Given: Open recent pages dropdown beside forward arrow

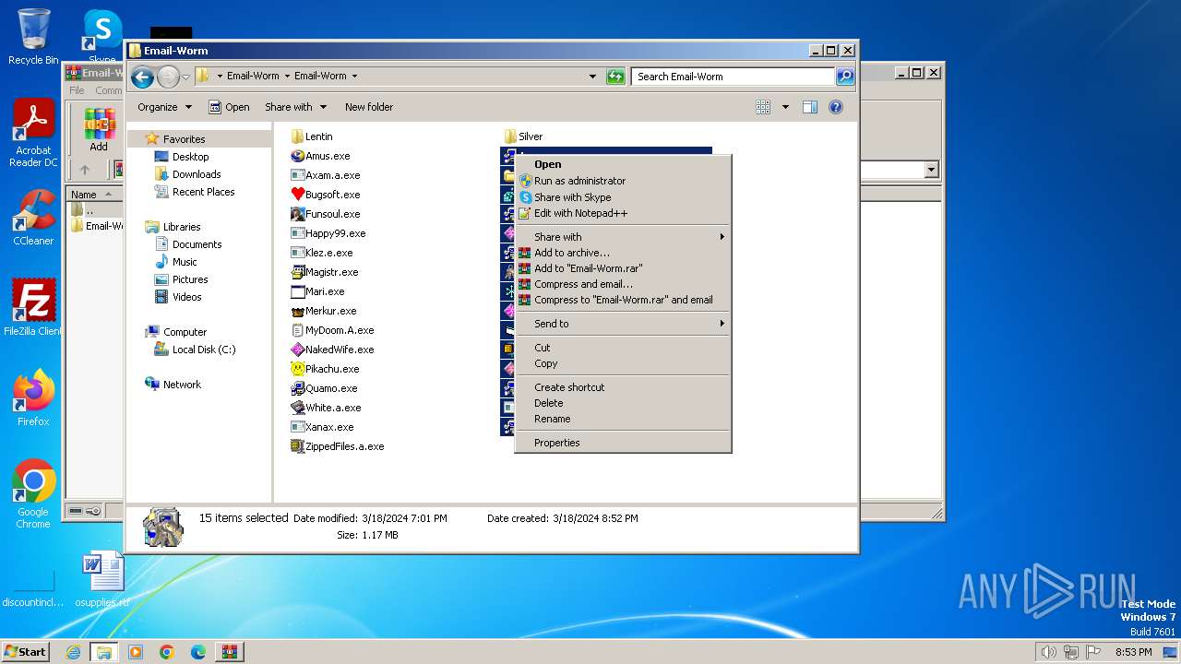Looking at the screenshot, I should (185, 77).
